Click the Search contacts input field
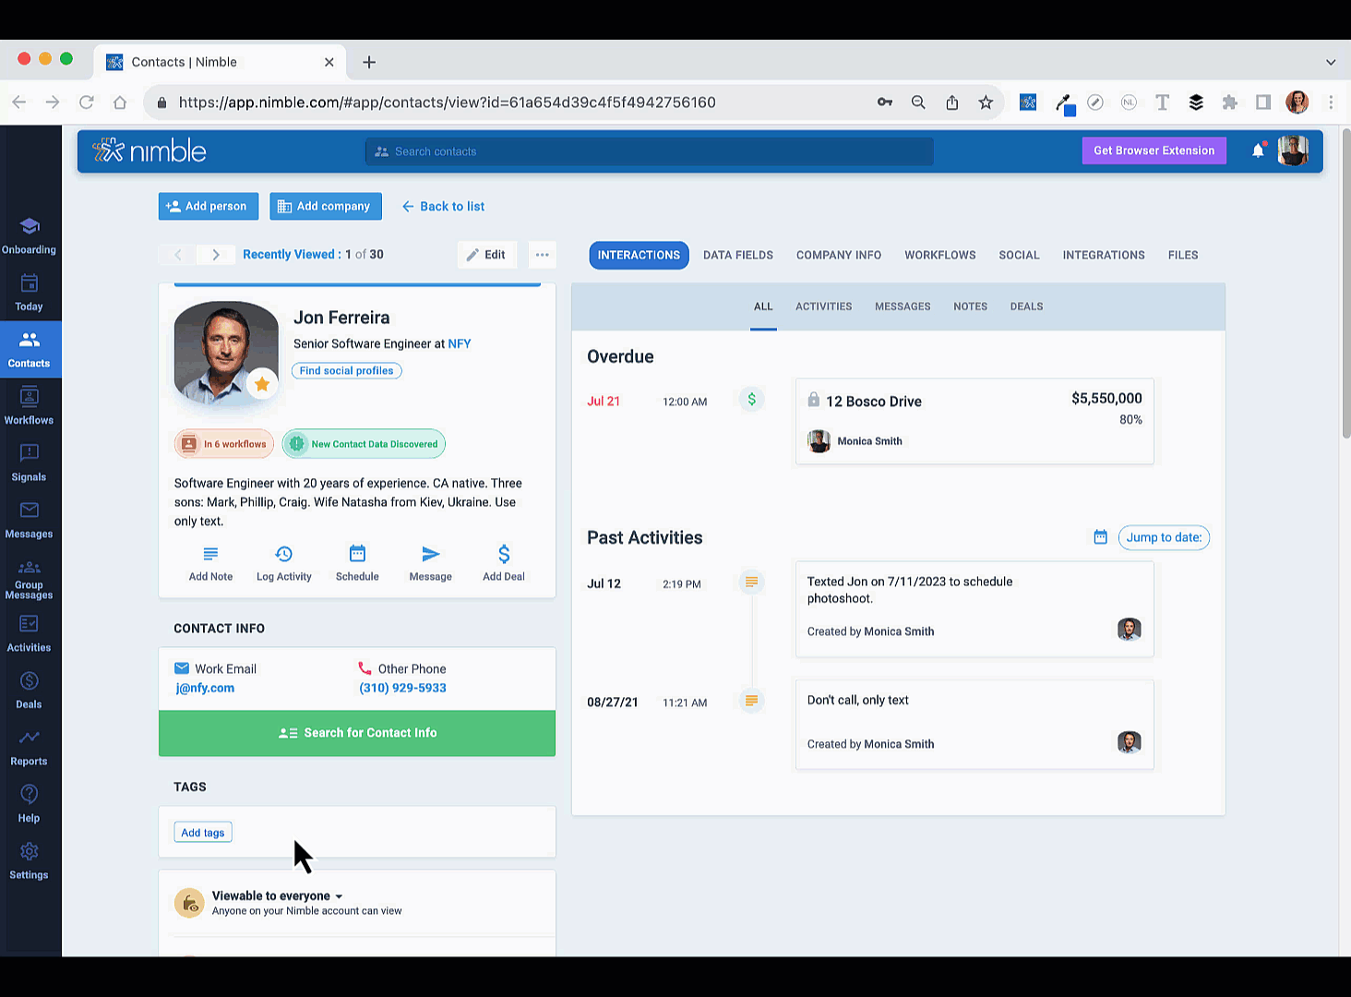 (649, 151)
